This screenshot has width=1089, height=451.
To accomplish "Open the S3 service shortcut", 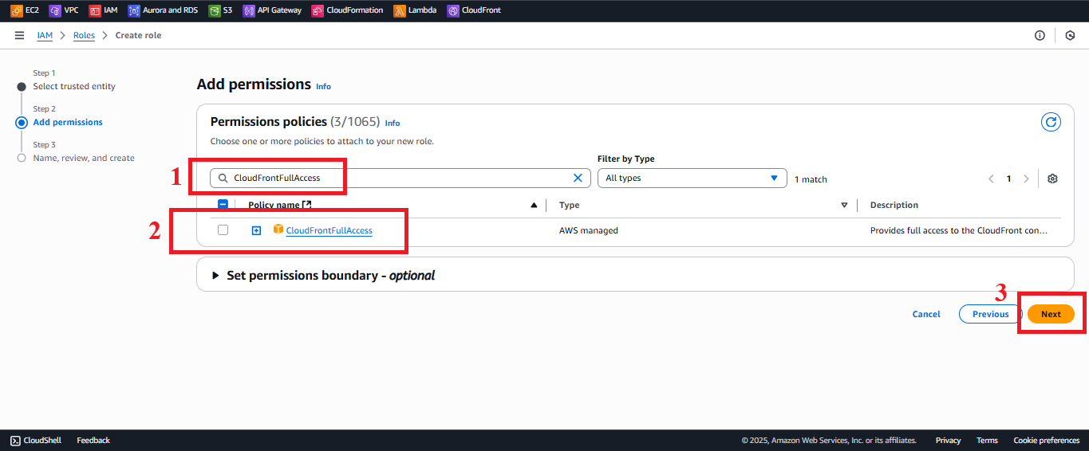I will coord(220,10).
